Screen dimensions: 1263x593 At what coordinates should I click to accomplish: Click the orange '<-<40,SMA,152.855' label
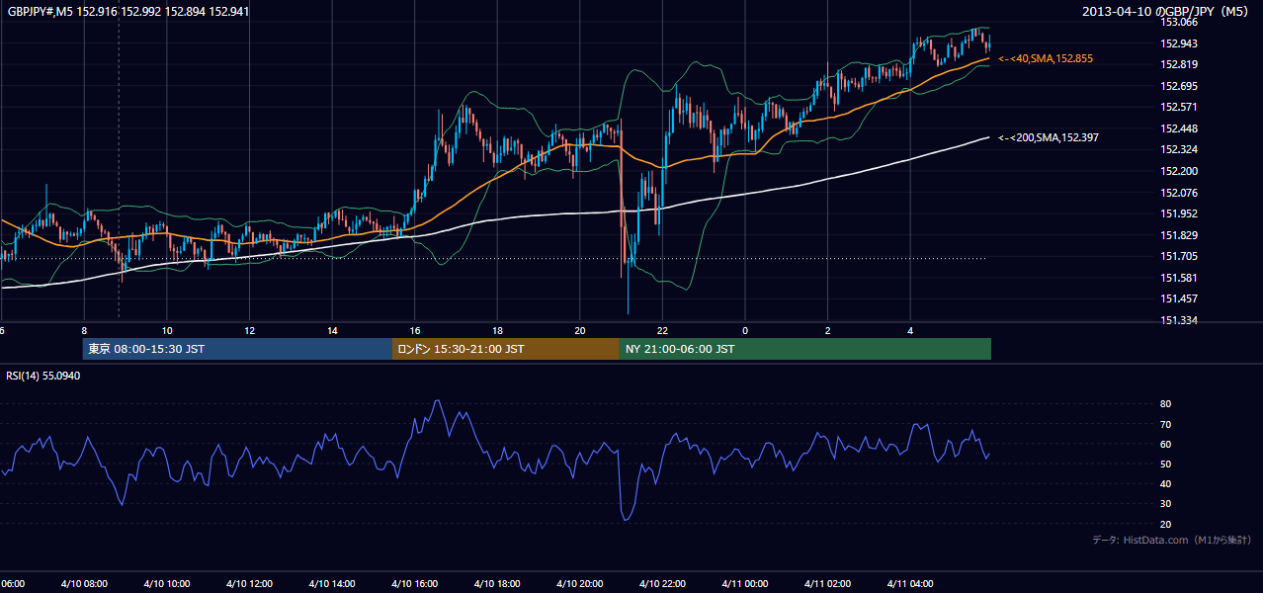(x=1046, y=59)
